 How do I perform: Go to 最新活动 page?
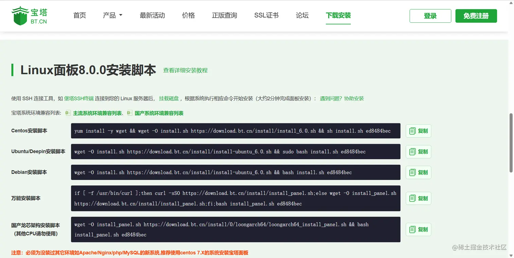pos(152,15)
